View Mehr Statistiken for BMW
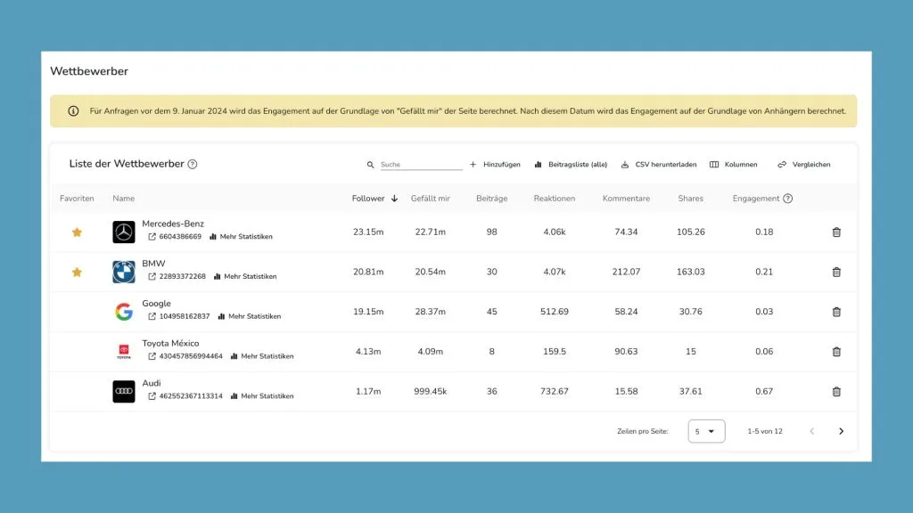Image resolution: width=913 pixels, height=513 pixels. coord(245,276)
